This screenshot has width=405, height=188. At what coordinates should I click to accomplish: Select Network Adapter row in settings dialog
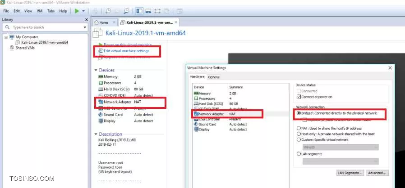(x=240, y=114)
